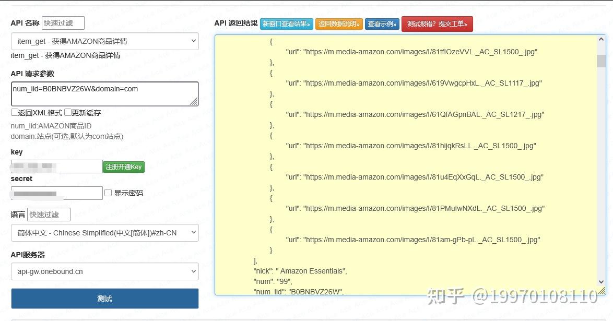Click the result box scroll down arrow
Screen dimensions: 613x321
click(602, 282)
